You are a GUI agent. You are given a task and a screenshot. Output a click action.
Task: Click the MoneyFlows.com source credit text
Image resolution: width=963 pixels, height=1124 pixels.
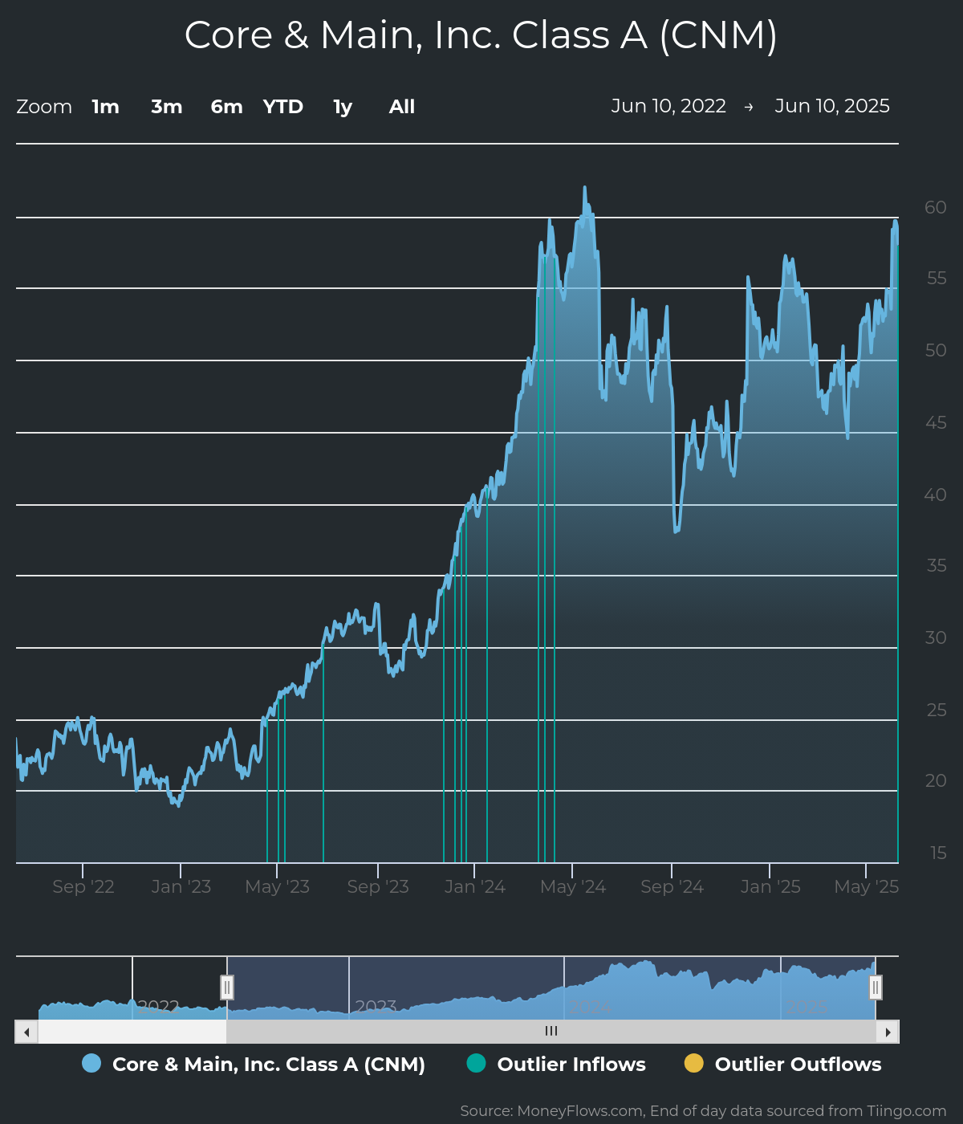pyautogui.click(x=703, y=1111)
